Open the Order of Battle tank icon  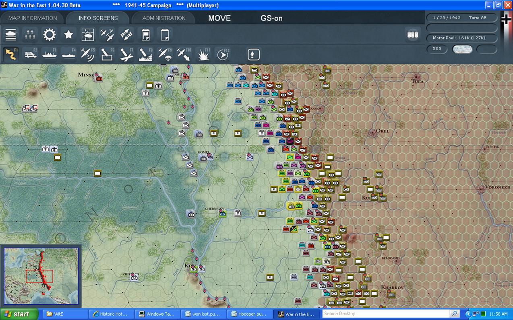click(11, 35)
